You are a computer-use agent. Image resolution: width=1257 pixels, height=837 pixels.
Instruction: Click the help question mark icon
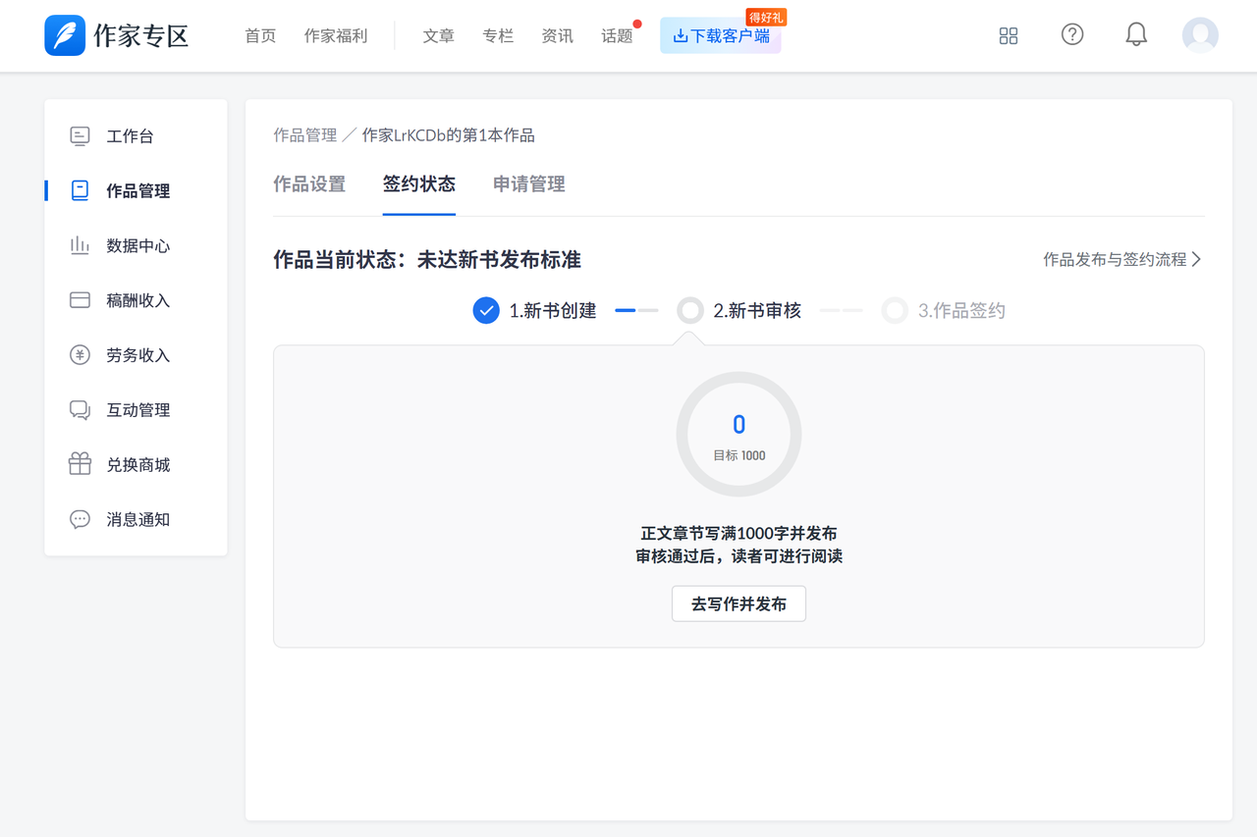point(1072,35)
